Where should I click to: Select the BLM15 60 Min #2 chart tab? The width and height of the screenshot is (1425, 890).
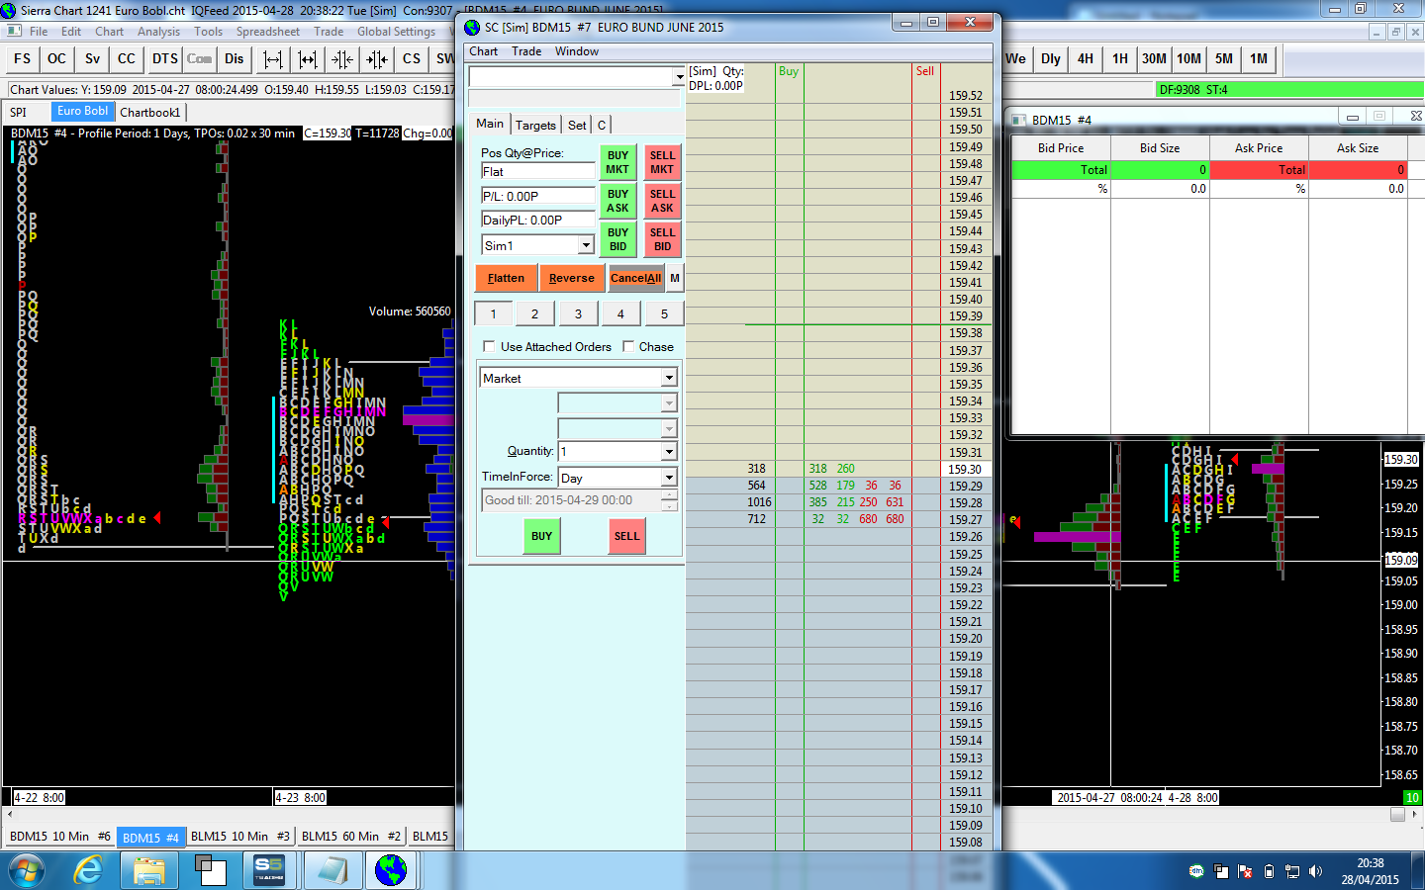[351, 837]
